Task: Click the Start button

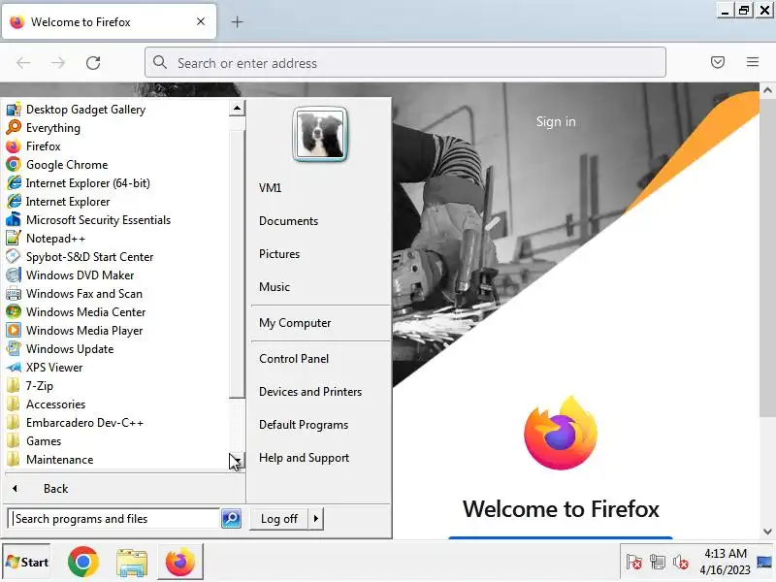Action: point(27,562)
